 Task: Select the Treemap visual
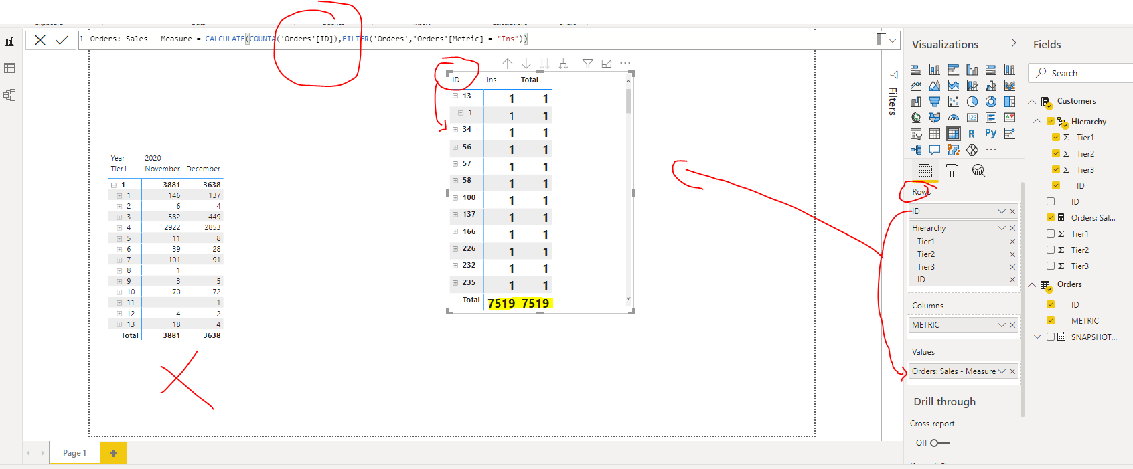(1010, 102)
